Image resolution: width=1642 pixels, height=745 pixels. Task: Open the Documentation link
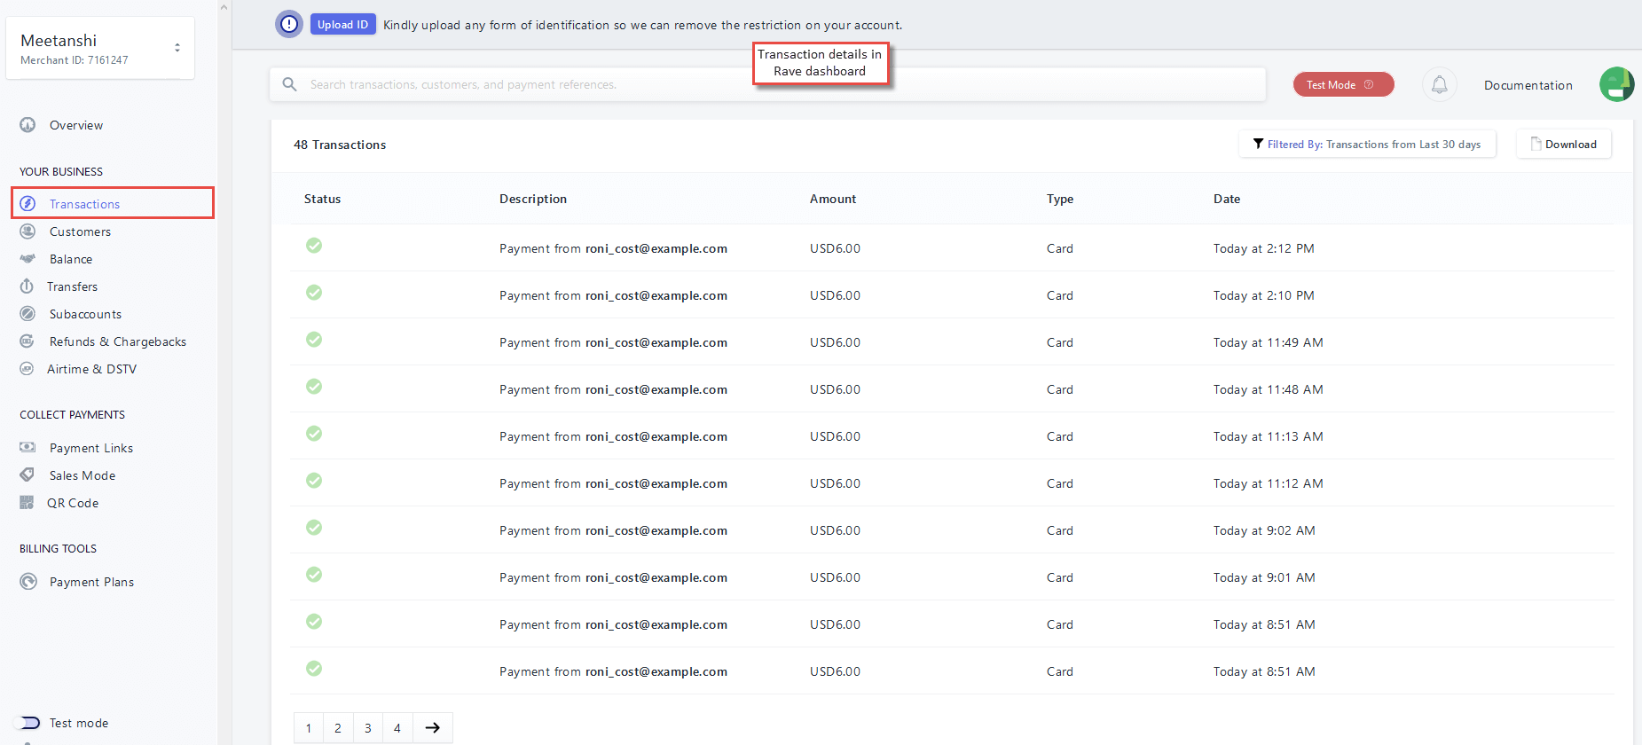1528,85
